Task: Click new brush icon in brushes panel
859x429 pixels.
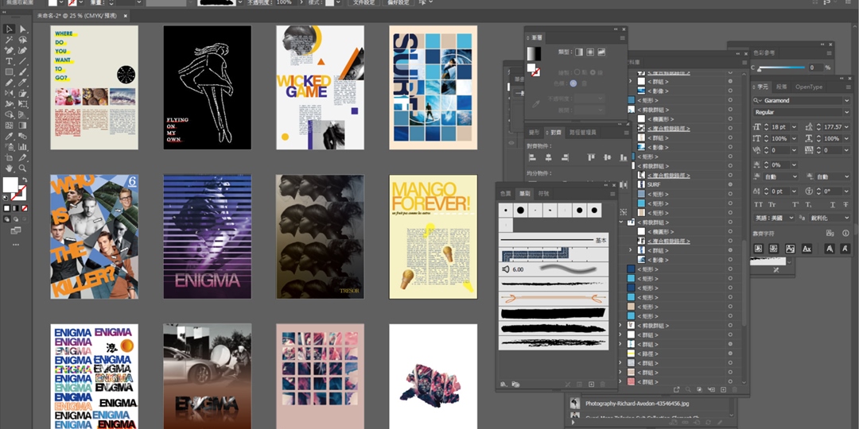Action: (591, 385)
